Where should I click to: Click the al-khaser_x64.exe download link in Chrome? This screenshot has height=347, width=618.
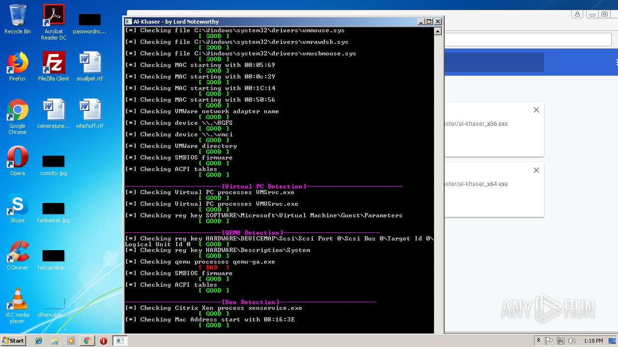click(476, 184)
